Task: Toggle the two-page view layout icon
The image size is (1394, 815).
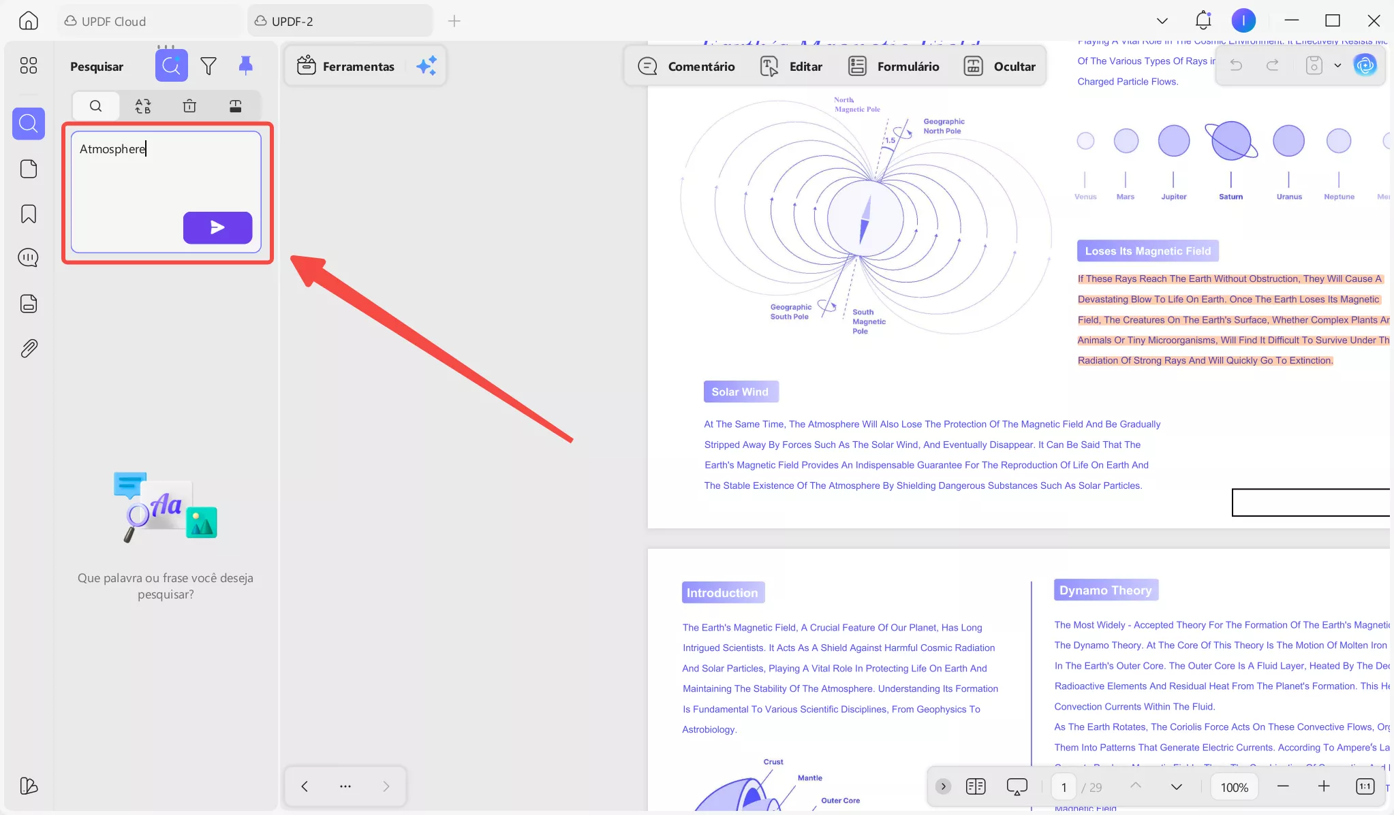Action: coord(976,787)
